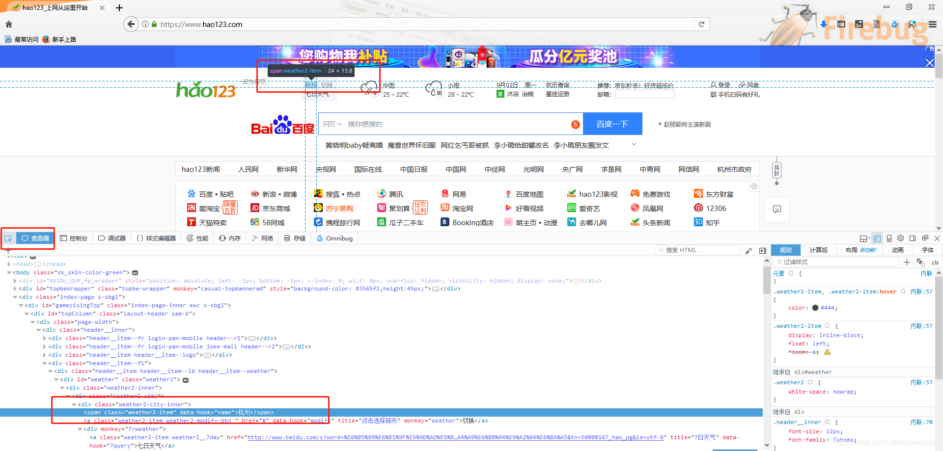The width and height of the screenshot is (943, 451).
Task: Open the frame selector dropdown icon
Action: coord(864,239)
